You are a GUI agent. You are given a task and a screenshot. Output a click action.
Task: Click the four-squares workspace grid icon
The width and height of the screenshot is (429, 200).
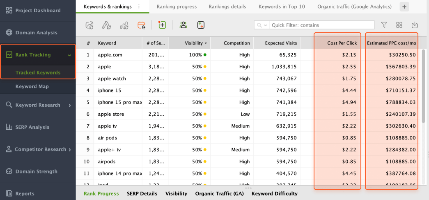399,25
